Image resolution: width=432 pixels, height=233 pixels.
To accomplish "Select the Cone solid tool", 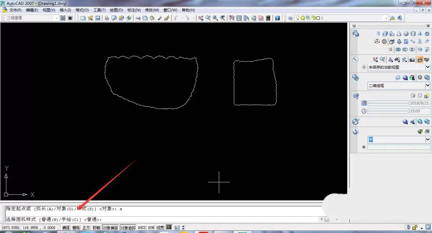I will (399, 34).
